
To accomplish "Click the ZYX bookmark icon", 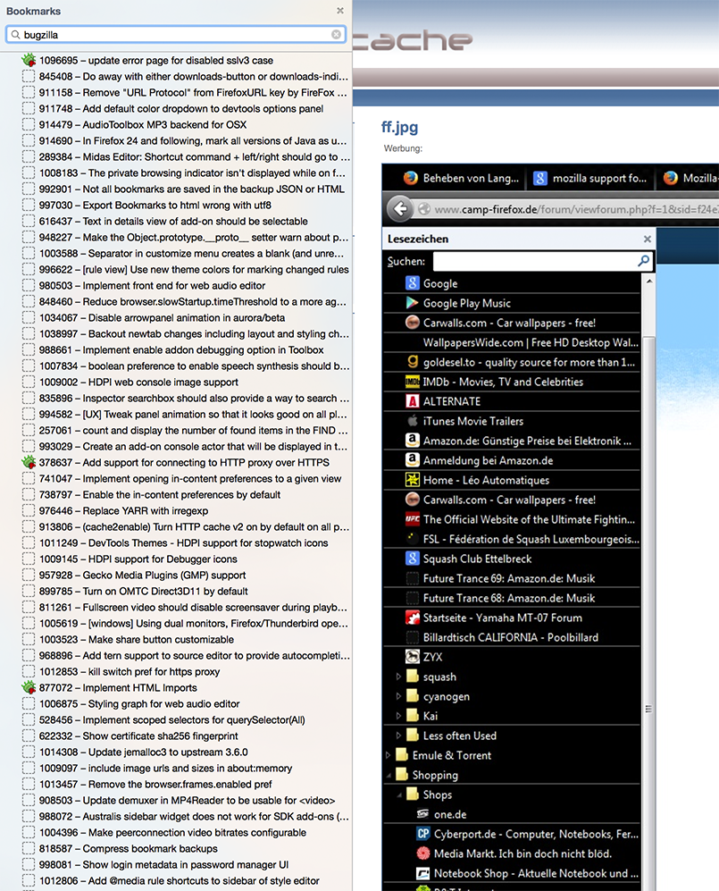I will [x=413, y=657].
